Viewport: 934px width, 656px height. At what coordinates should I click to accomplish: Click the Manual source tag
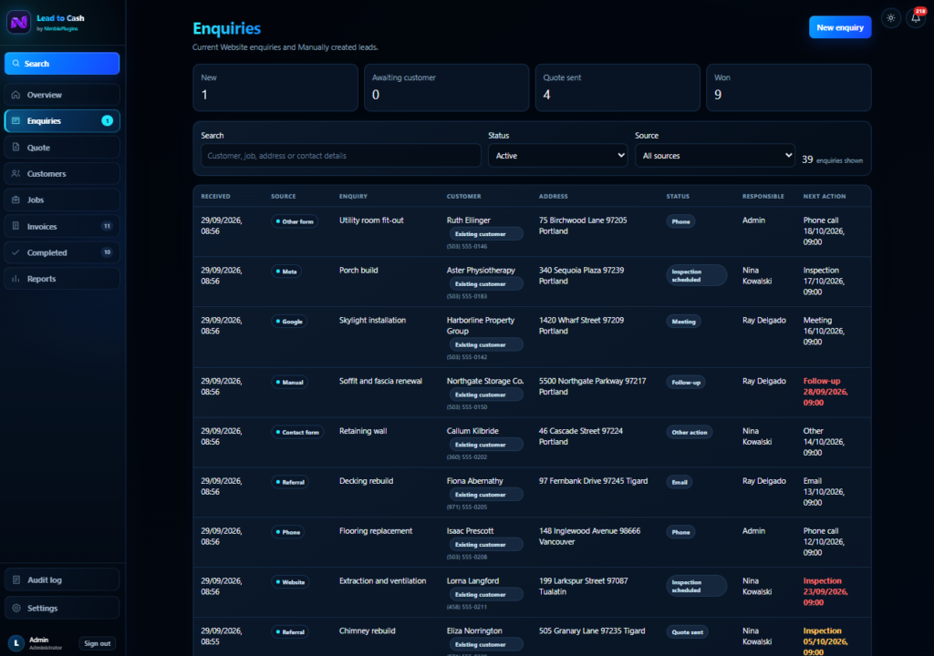289,382
